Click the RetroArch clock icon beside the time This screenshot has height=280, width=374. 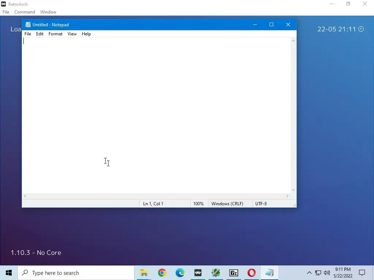(361, 29)
